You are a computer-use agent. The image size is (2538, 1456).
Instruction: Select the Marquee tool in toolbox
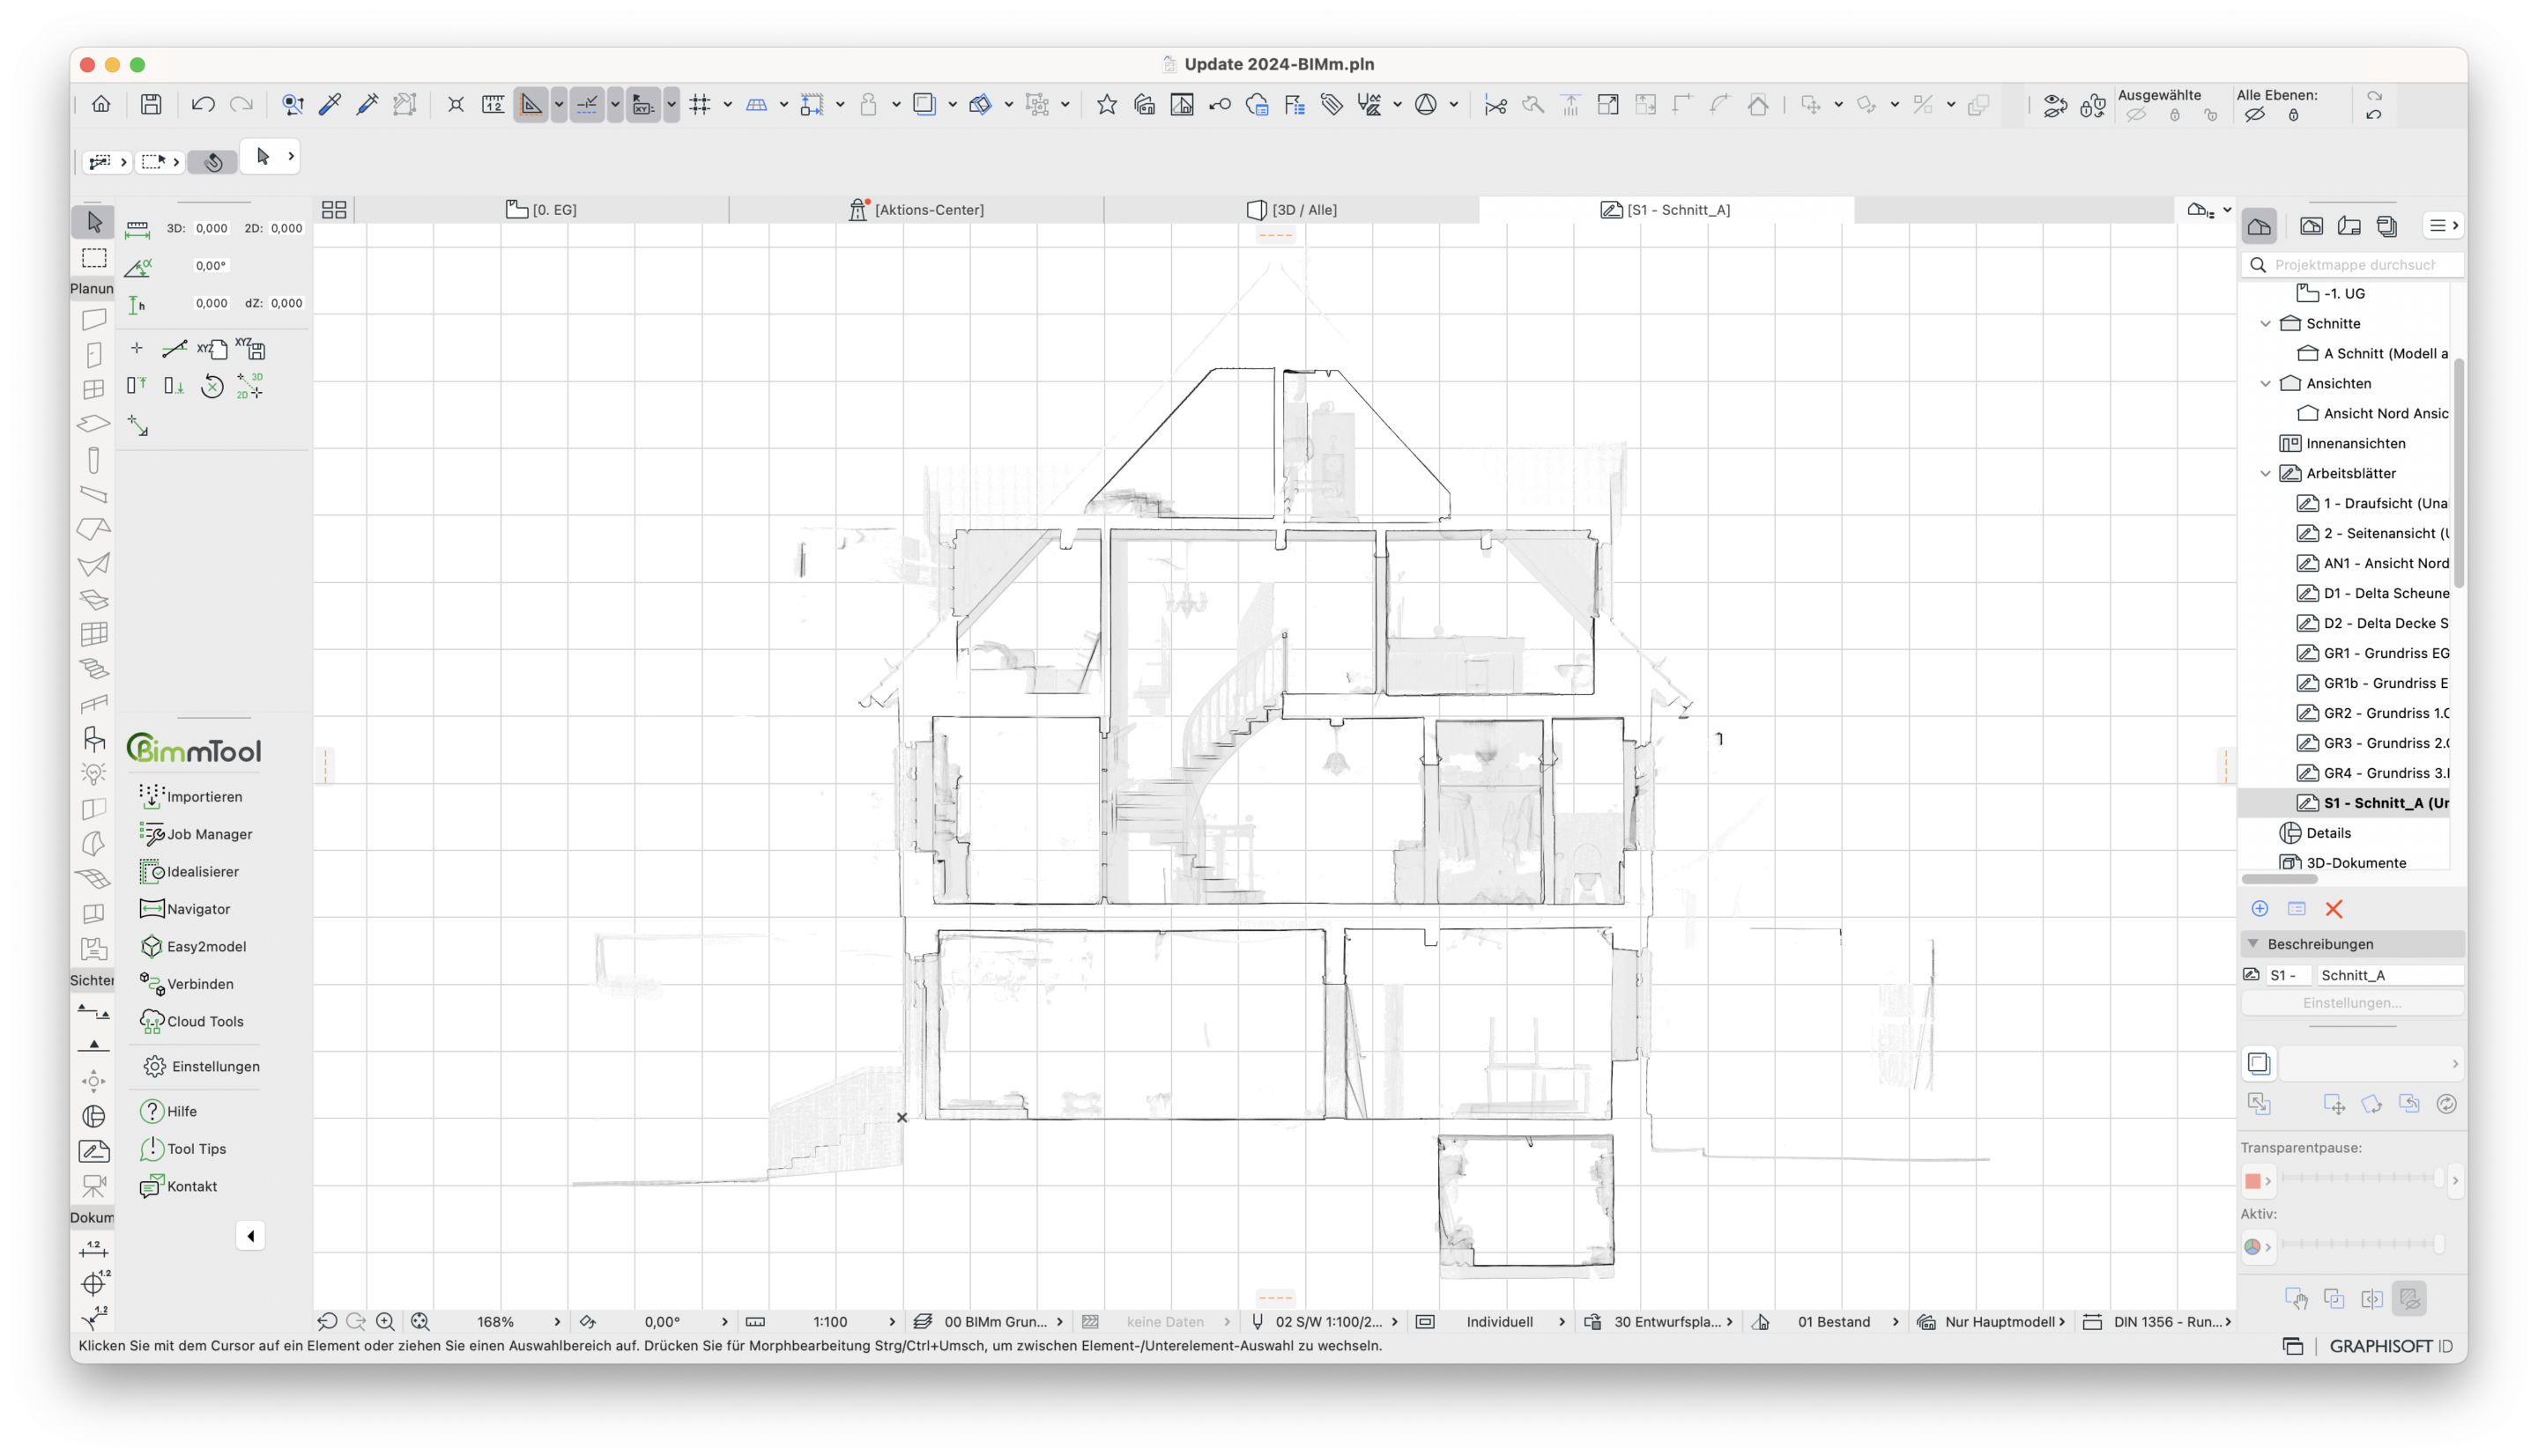click(x=94, y=258)
